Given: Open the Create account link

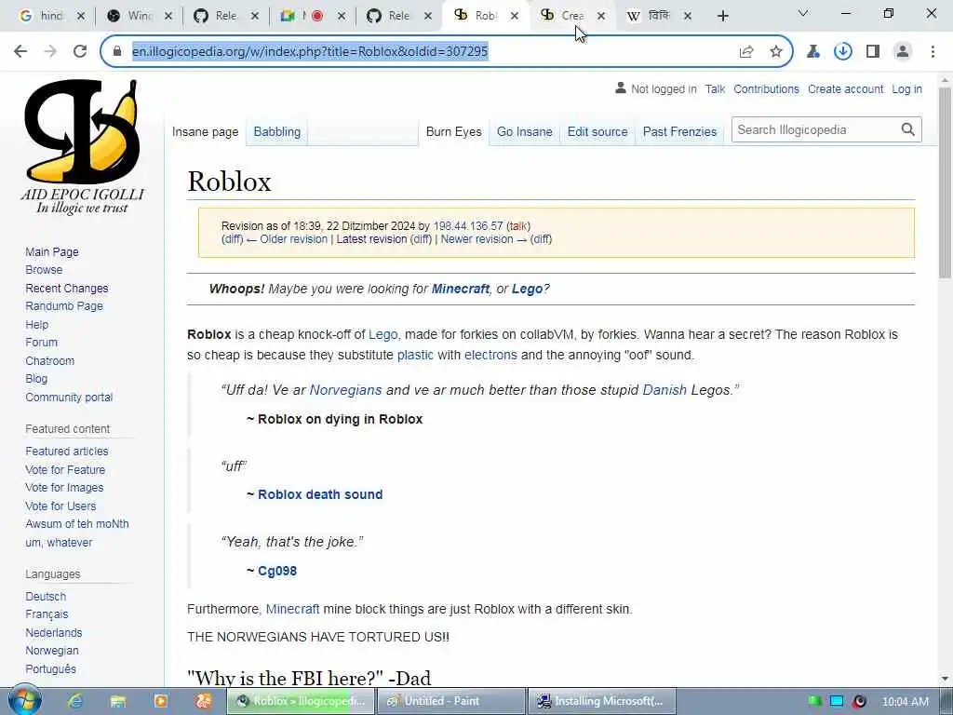Looking at the screenshot, I should pyautogui.click(x=845, y=89).
